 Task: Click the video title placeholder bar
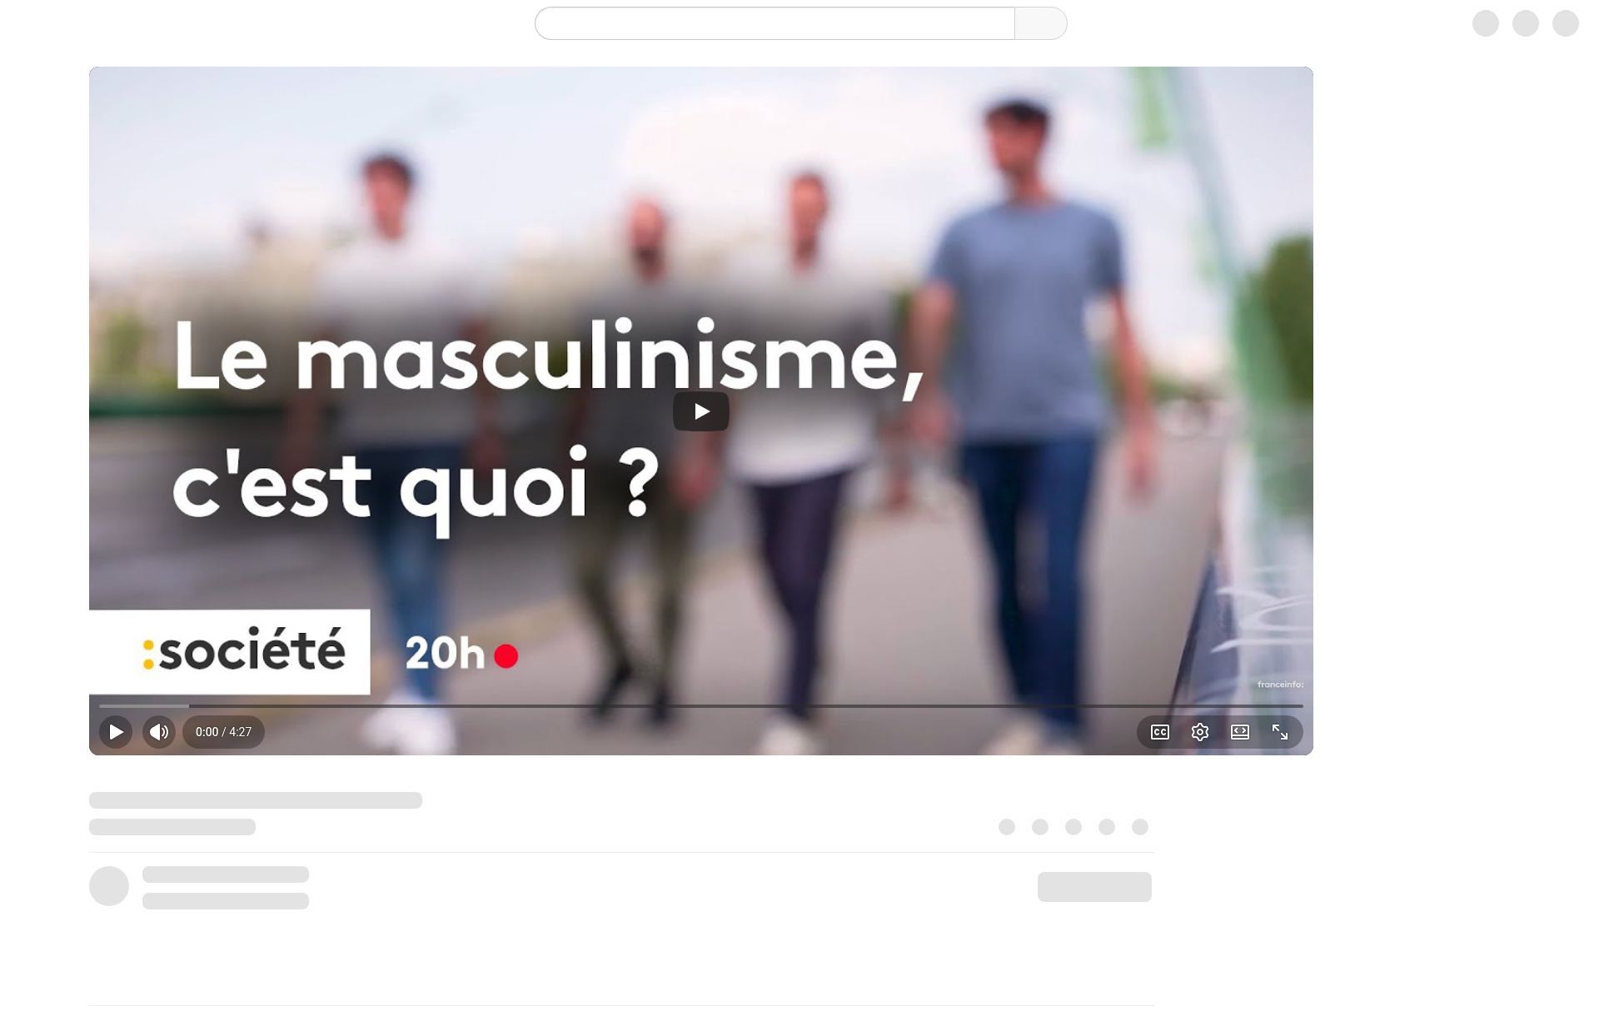point(256,800)
